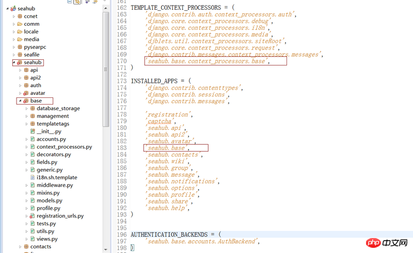Select models.py in the project tree

pyautogui.click(x=49, y=200)
